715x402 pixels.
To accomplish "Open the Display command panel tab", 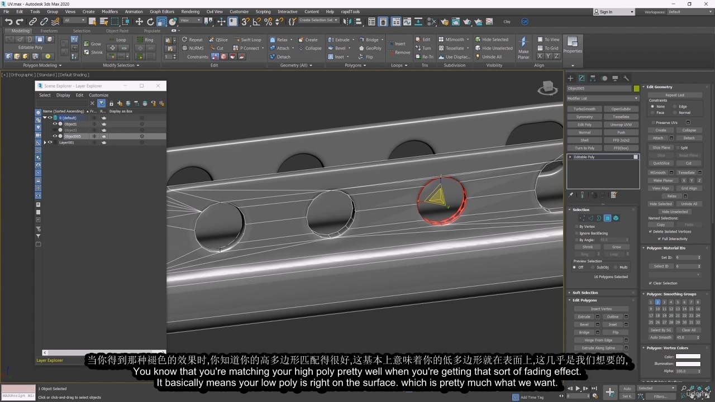I will tap(615, 78).
